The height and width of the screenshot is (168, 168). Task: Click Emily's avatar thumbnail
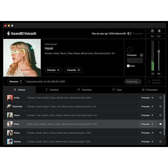click(x=10, y=98)
